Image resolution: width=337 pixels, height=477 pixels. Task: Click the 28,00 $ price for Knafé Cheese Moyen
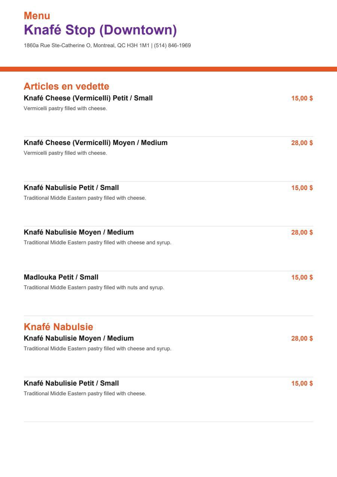[302, 143]
